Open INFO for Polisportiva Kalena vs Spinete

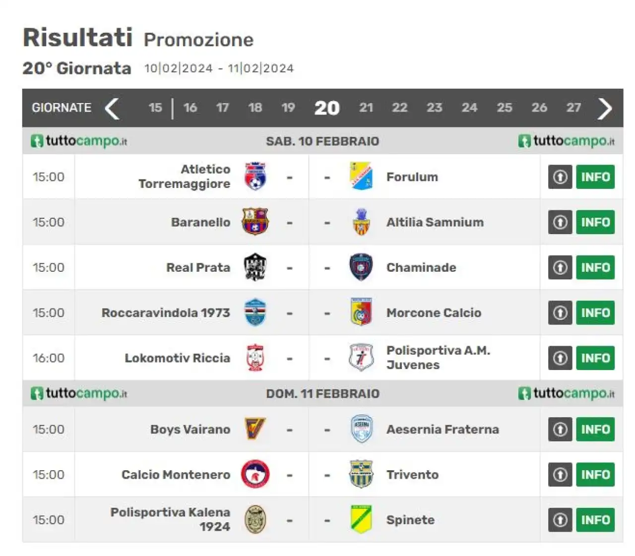point(595,520)
